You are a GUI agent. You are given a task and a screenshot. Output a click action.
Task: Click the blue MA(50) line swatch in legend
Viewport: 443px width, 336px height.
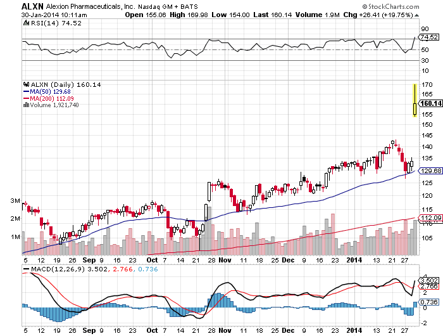pos(27,92)
